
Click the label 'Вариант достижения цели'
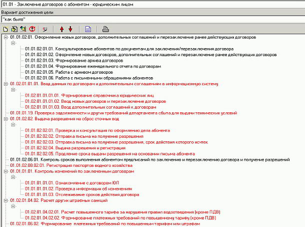click(x=27, y=13)
